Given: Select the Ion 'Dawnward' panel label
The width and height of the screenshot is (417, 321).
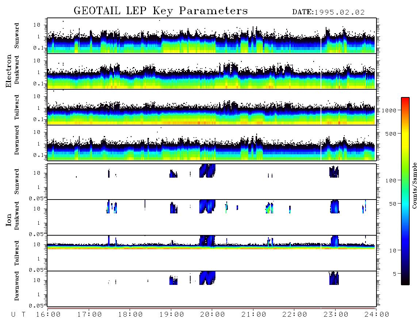Looking at the screenshot, I should click(17, 286).
